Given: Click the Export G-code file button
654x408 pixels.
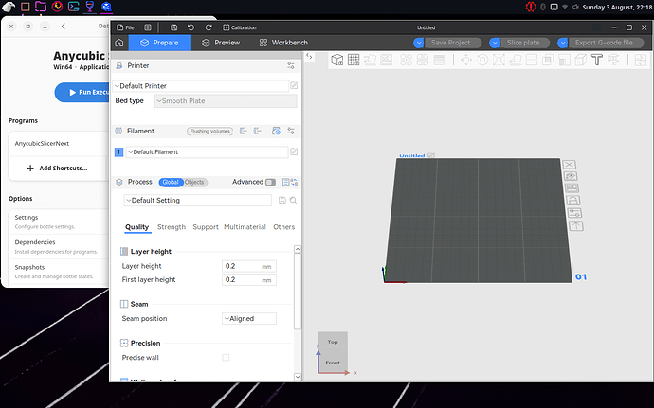Looking at the screenshot, I should 604,43.
